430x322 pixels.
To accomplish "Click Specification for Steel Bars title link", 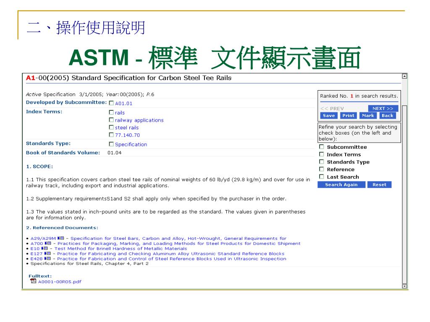I will (x=178, y=239).
